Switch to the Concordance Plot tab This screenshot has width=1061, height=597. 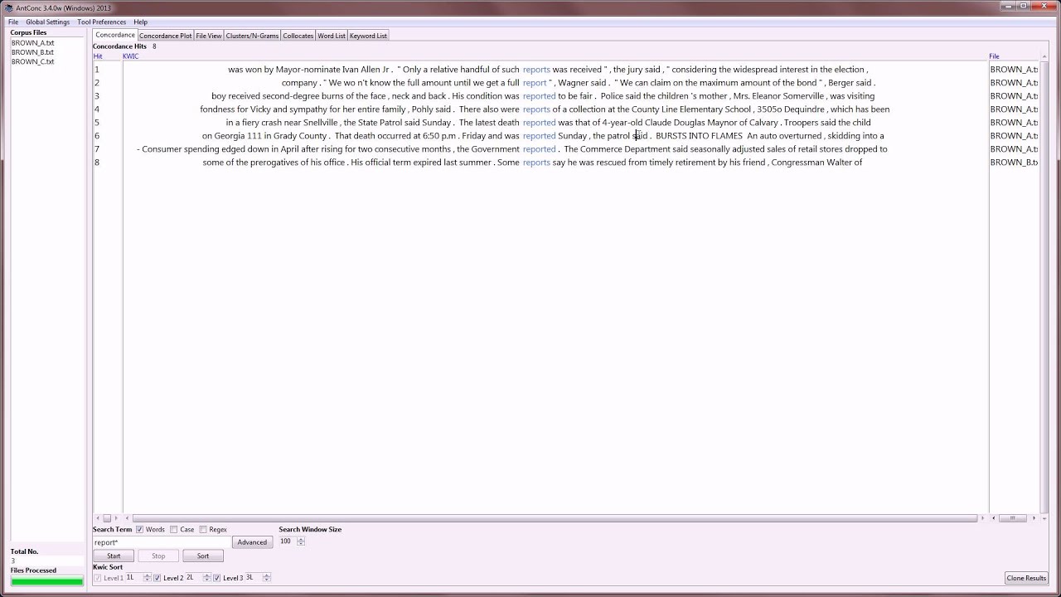click(x=166, y=36)
